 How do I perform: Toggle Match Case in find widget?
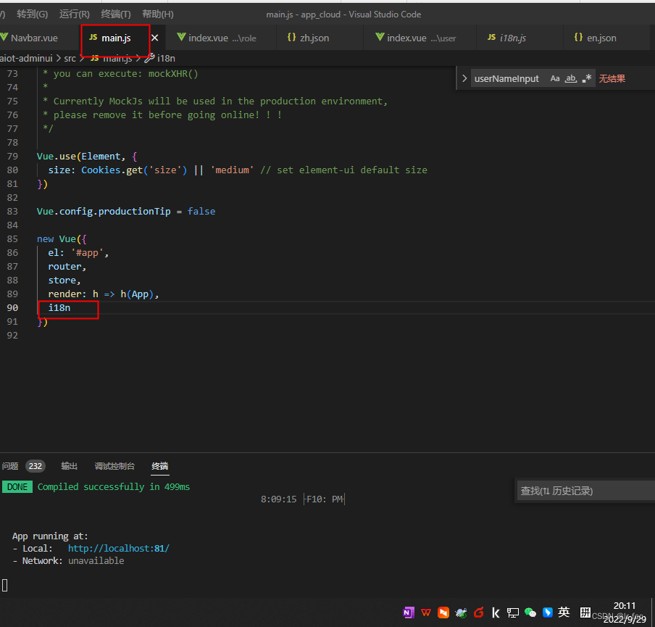pos(555,78)
